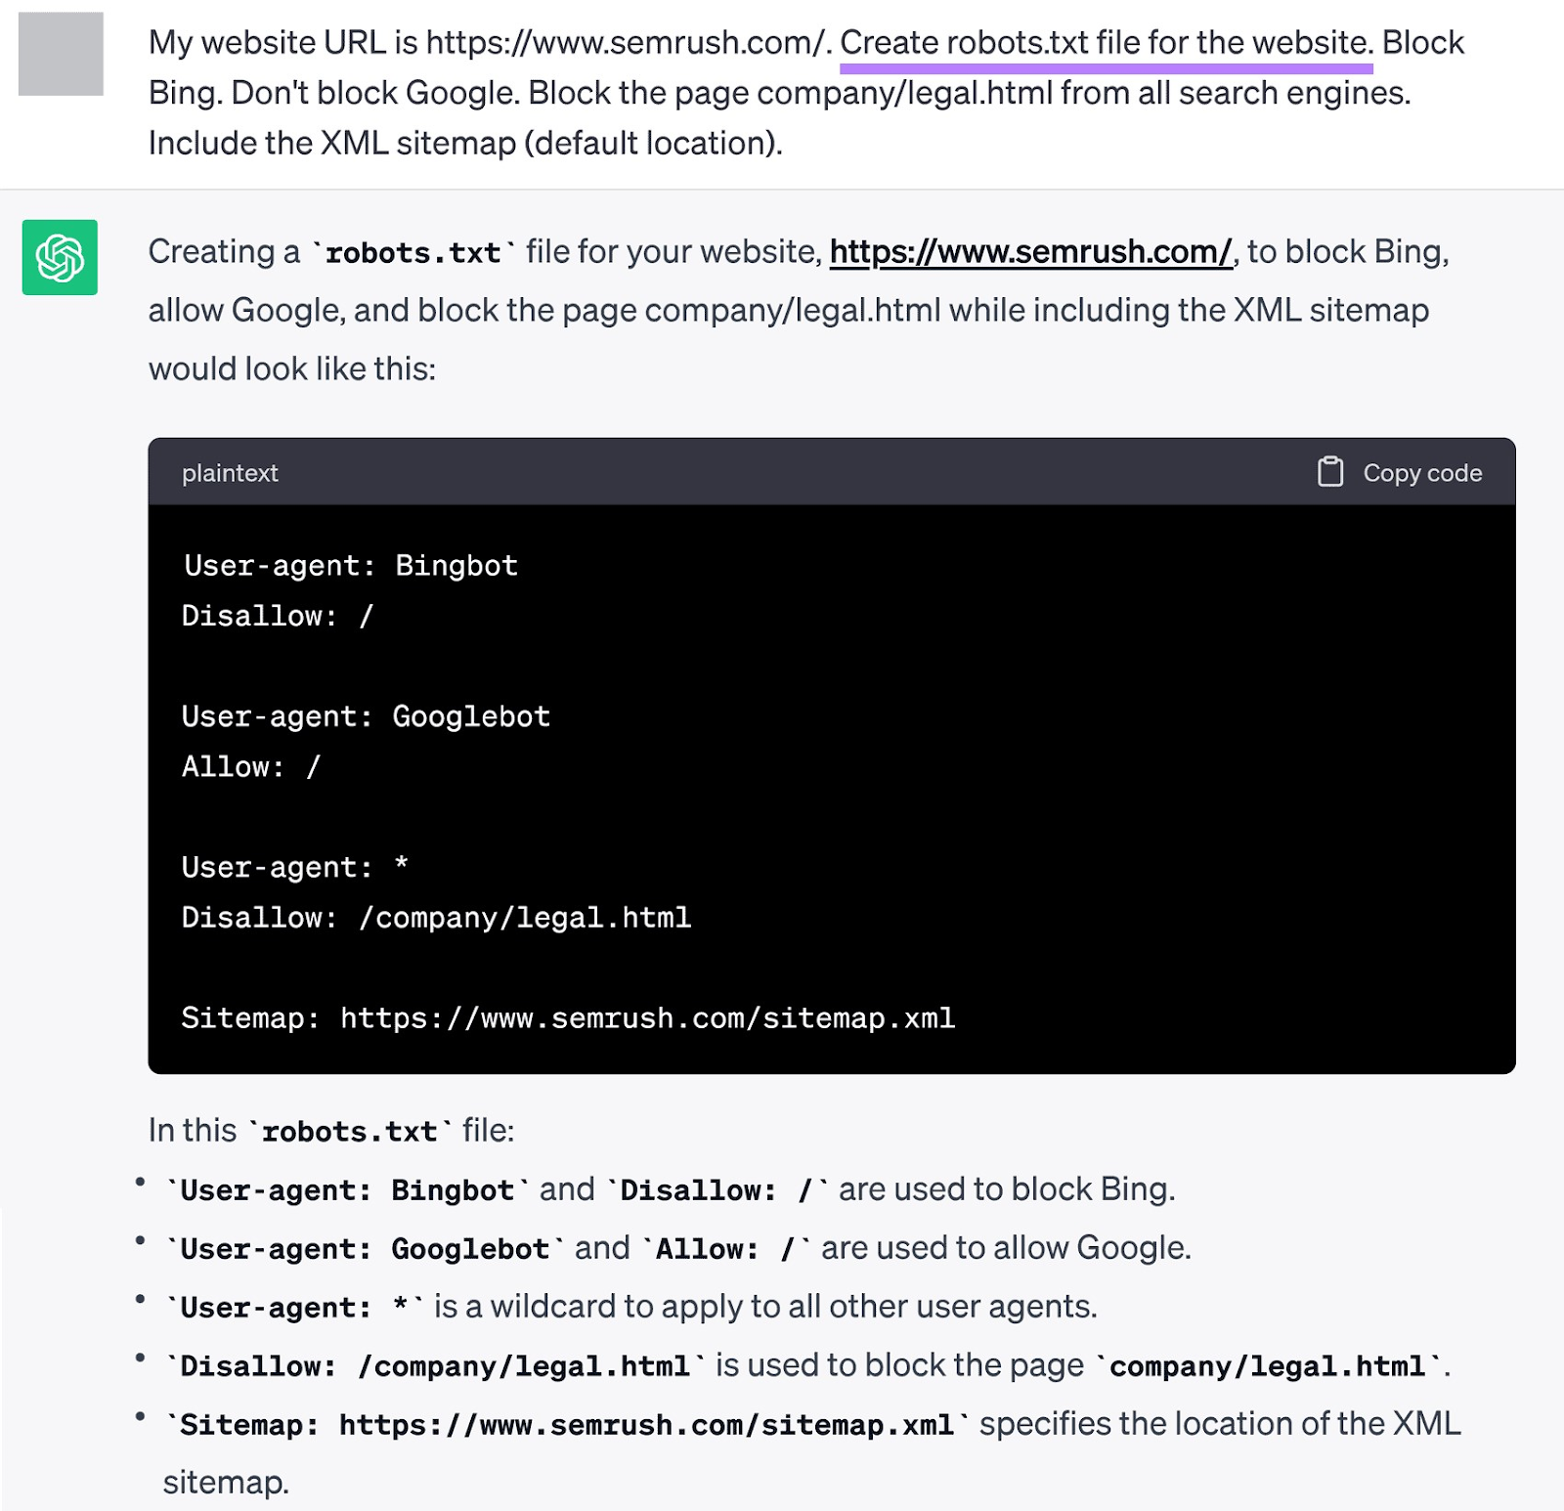The image size is (1564, 1511).
Task: Click the clipboard icon next to Copy code
Action: [x=1329, y=473]
